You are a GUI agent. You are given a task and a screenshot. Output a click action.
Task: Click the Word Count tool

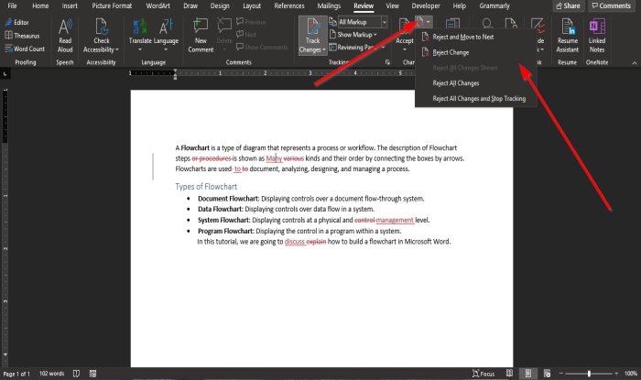click(x=25, y=49)
